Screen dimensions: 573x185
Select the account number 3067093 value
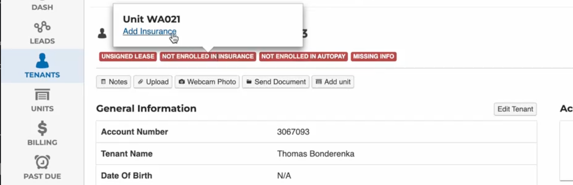293,132
